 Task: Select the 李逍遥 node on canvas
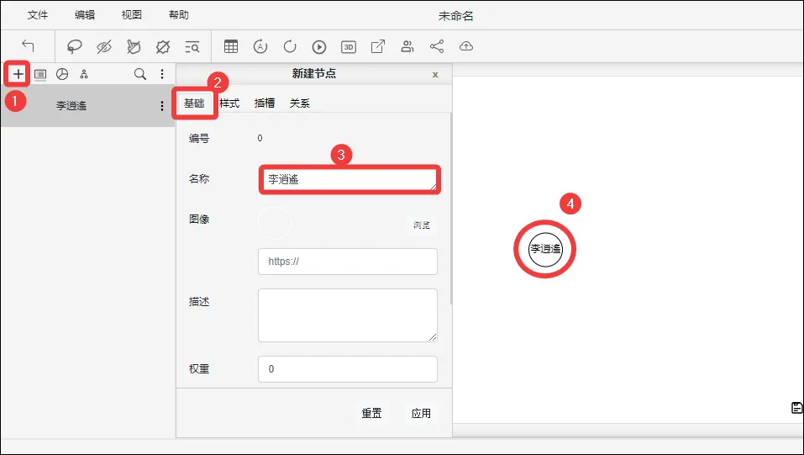pyautogui.click(x=545, y=249)
